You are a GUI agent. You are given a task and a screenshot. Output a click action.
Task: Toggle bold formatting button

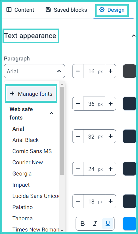pyautogui.click(x=83, y=224)
